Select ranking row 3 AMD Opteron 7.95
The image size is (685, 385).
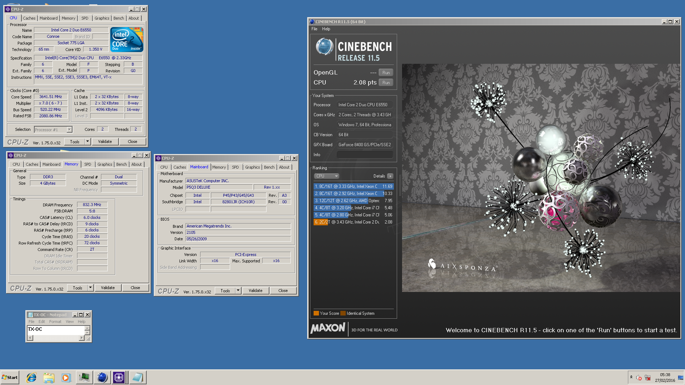[x=354, y=201]
